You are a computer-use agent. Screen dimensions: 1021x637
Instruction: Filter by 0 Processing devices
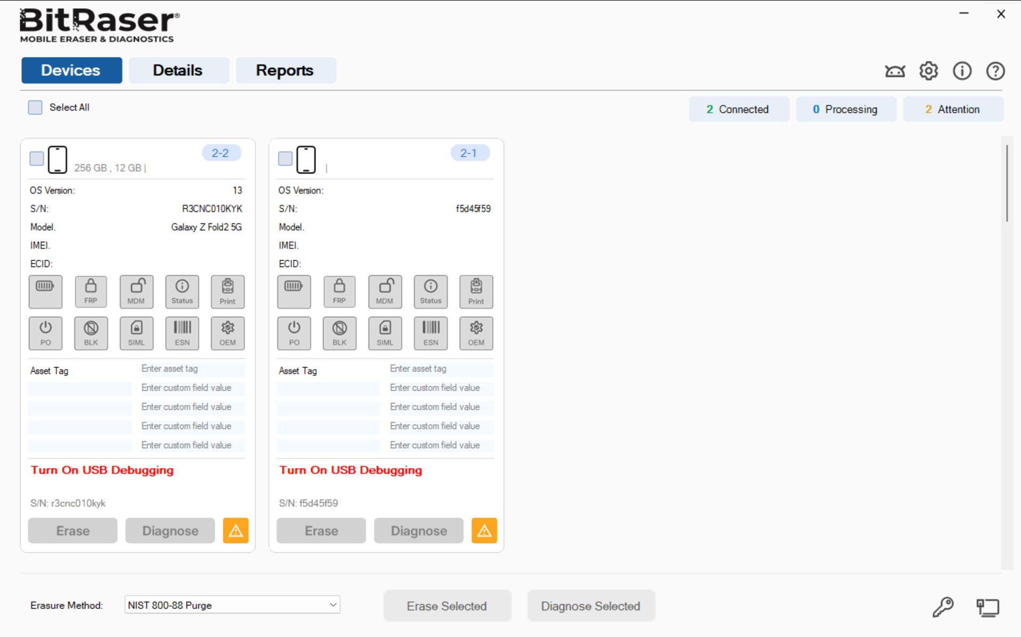pos(846,109)
